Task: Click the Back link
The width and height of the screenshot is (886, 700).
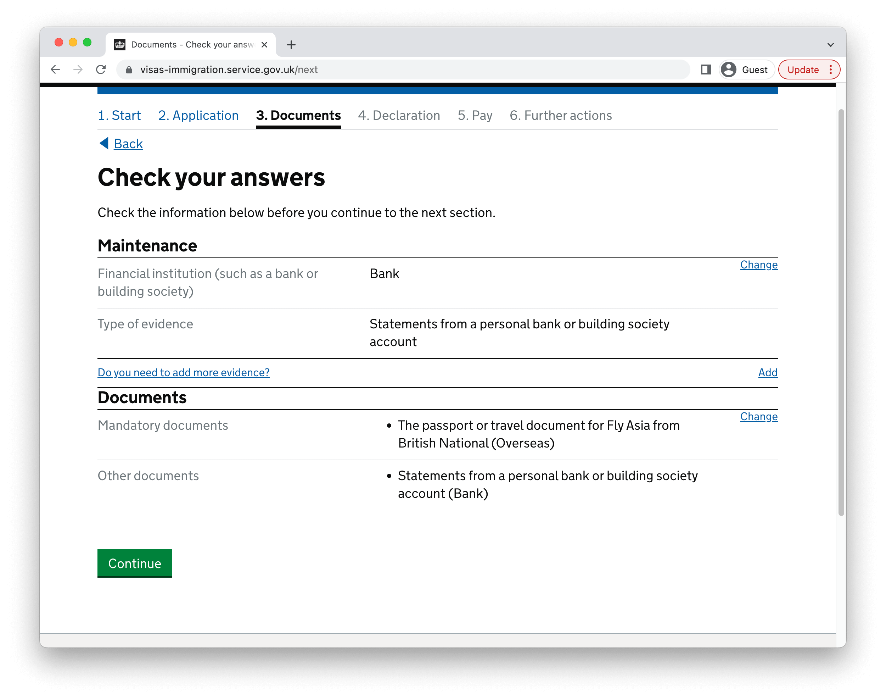Action: point(128,144)
